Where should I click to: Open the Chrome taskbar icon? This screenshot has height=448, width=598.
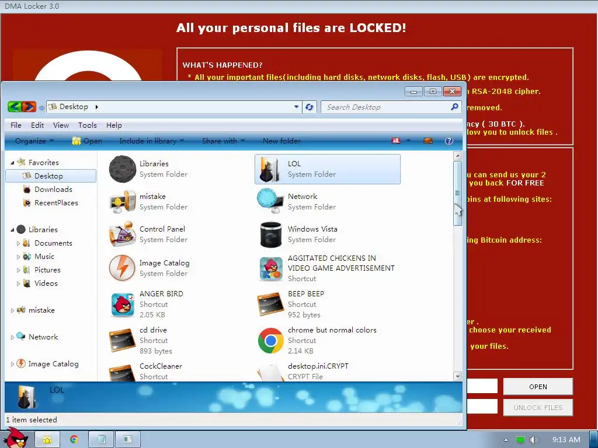74,439
